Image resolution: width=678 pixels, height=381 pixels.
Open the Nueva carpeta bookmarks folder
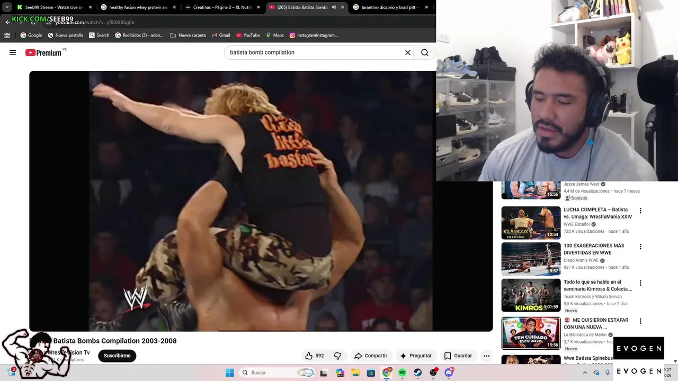tap(188, 35)
